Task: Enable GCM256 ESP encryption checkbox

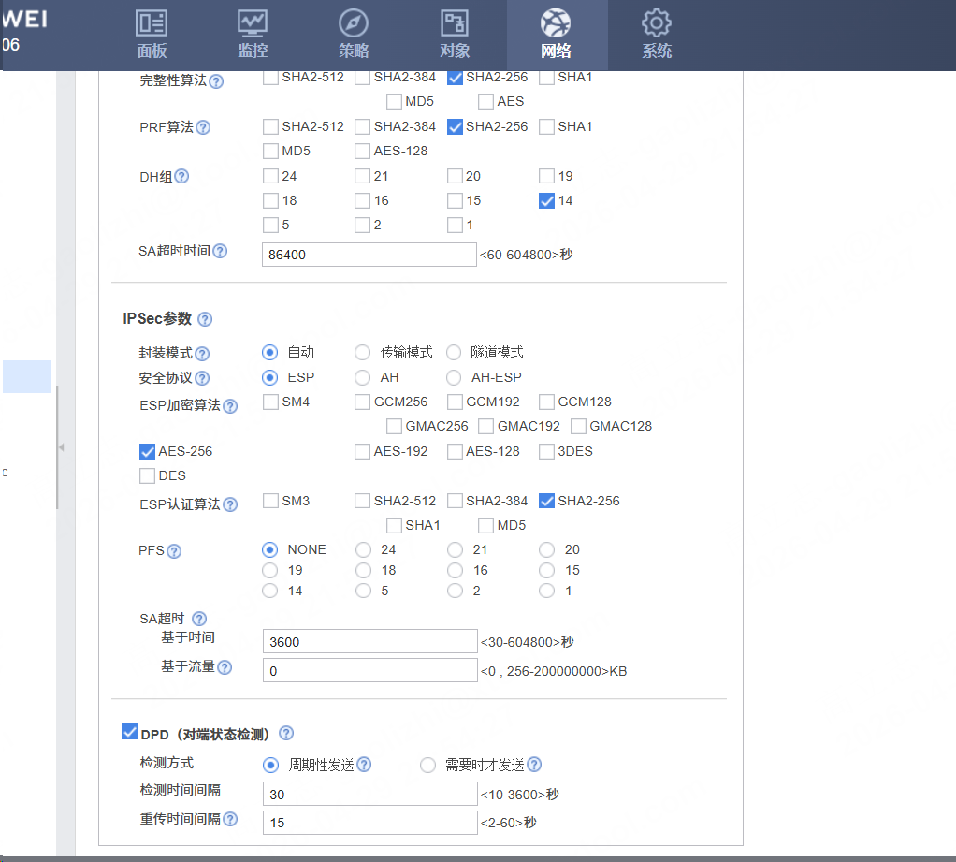Action: pos(363,402)
